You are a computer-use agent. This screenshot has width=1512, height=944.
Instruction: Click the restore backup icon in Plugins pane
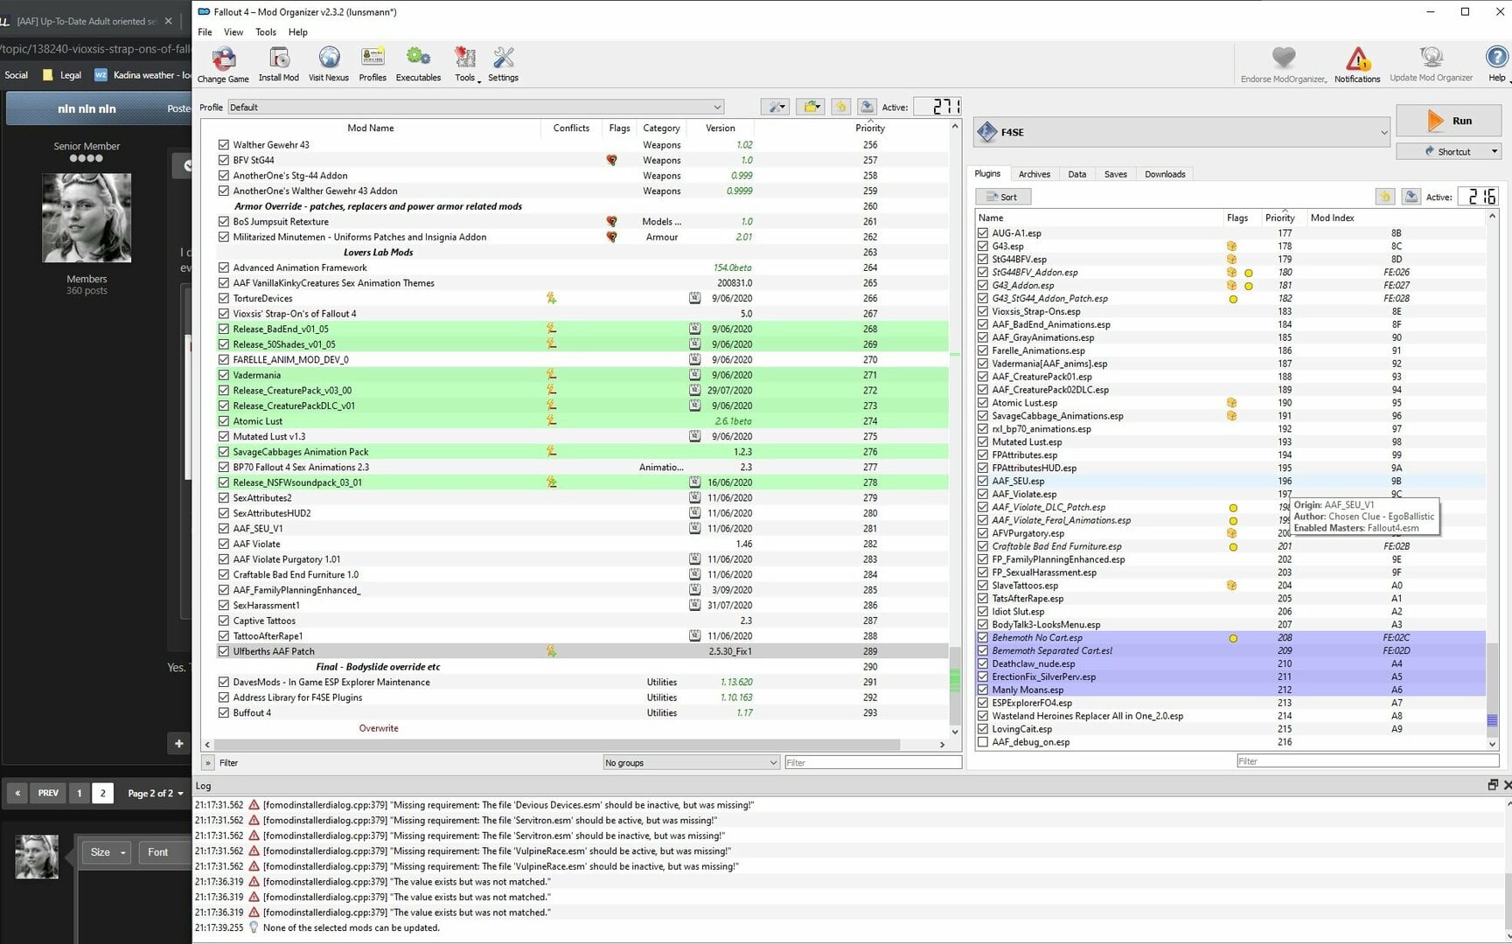(1385, 197)
